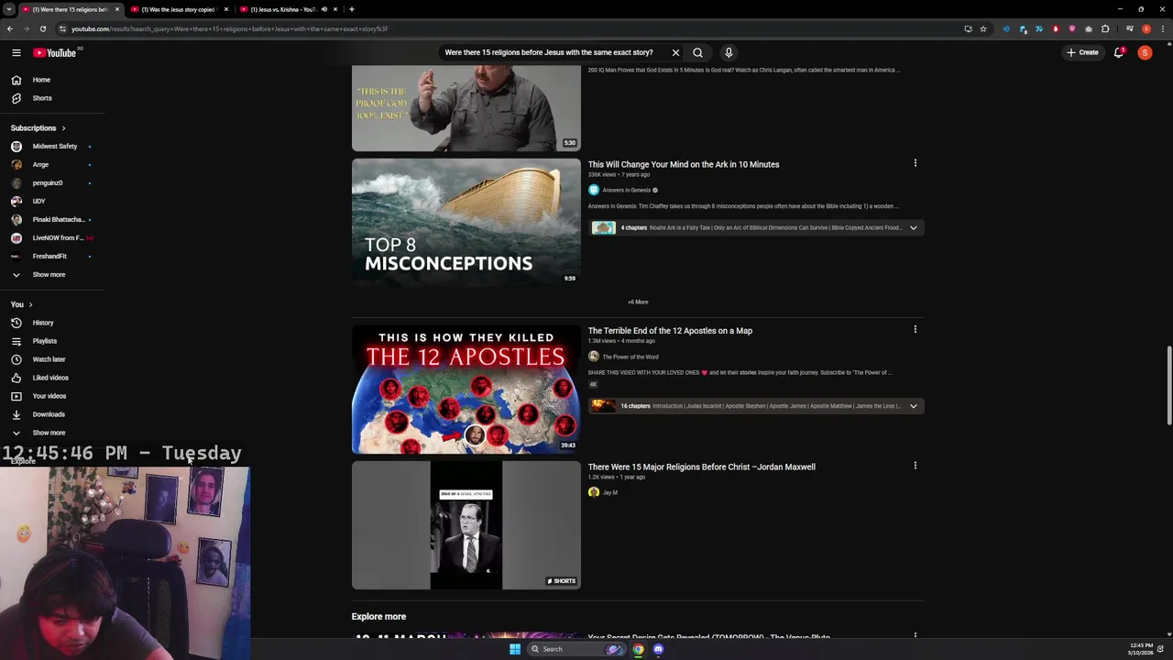1173x660 pixels.
Task: Open options for the Jordan Maxwell short
Action: pyautogui.click(x=915, y=466)
